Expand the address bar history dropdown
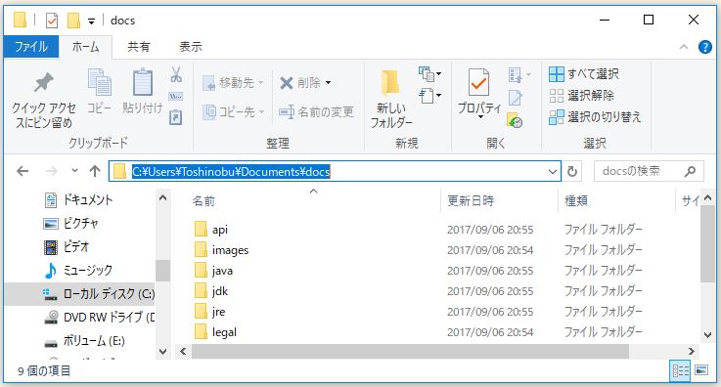 pyautogui.click(x=553, y=172)
